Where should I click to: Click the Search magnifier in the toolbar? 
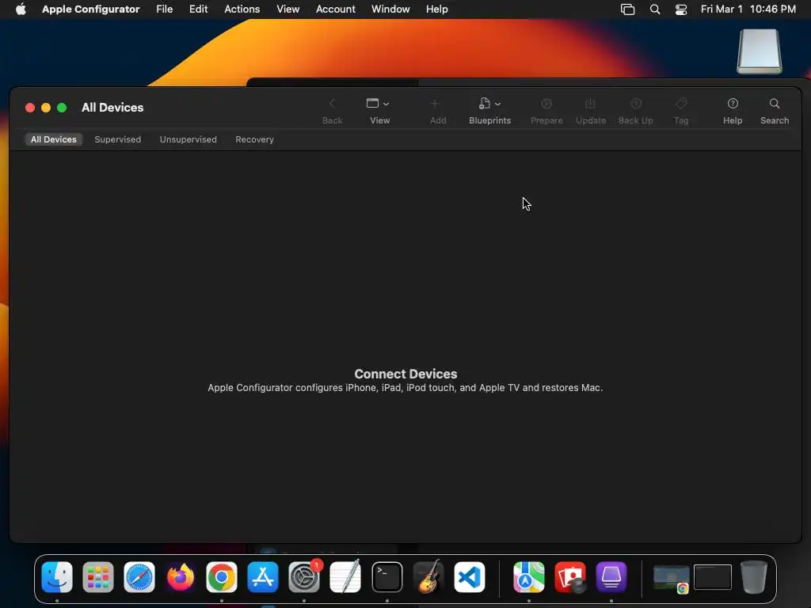pyautogui.click(x=775, y=111)
